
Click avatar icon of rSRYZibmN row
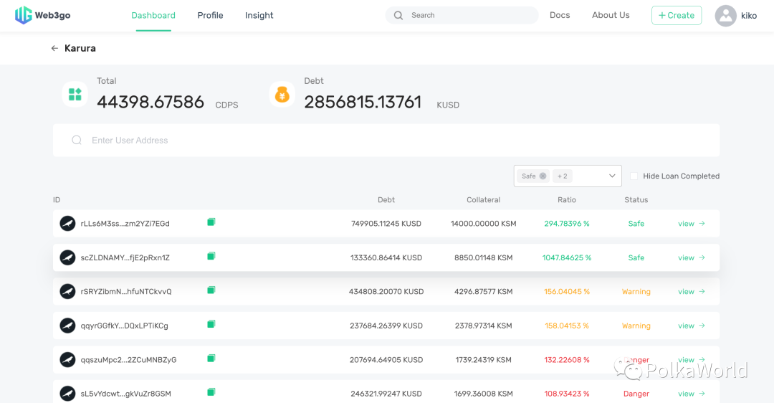pyautogui.click(x=67, y=292)
